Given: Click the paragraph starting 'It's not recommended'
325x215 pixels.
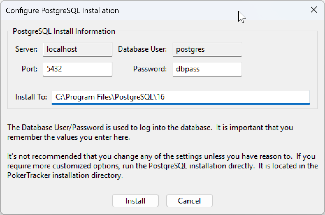Looking at the screenshot, I should coord(162,166).
